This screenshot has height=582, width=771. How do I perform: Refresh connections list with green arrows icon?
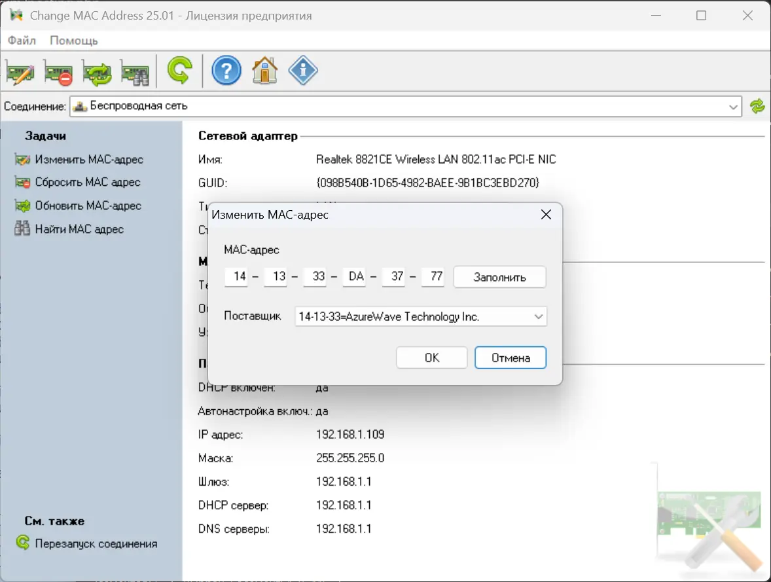coord(757,106)
